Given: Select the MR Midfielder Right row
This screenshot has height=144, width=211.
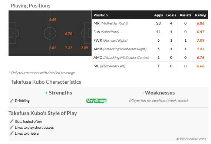Looking at the screenshot, I should 150,23.
